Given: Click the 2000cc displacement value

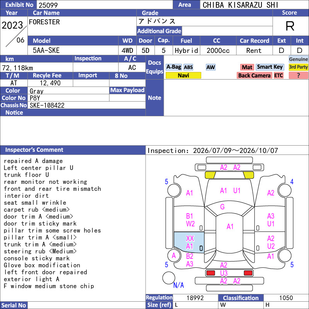Looking at the screenshot, I should (x=218, y=51).
